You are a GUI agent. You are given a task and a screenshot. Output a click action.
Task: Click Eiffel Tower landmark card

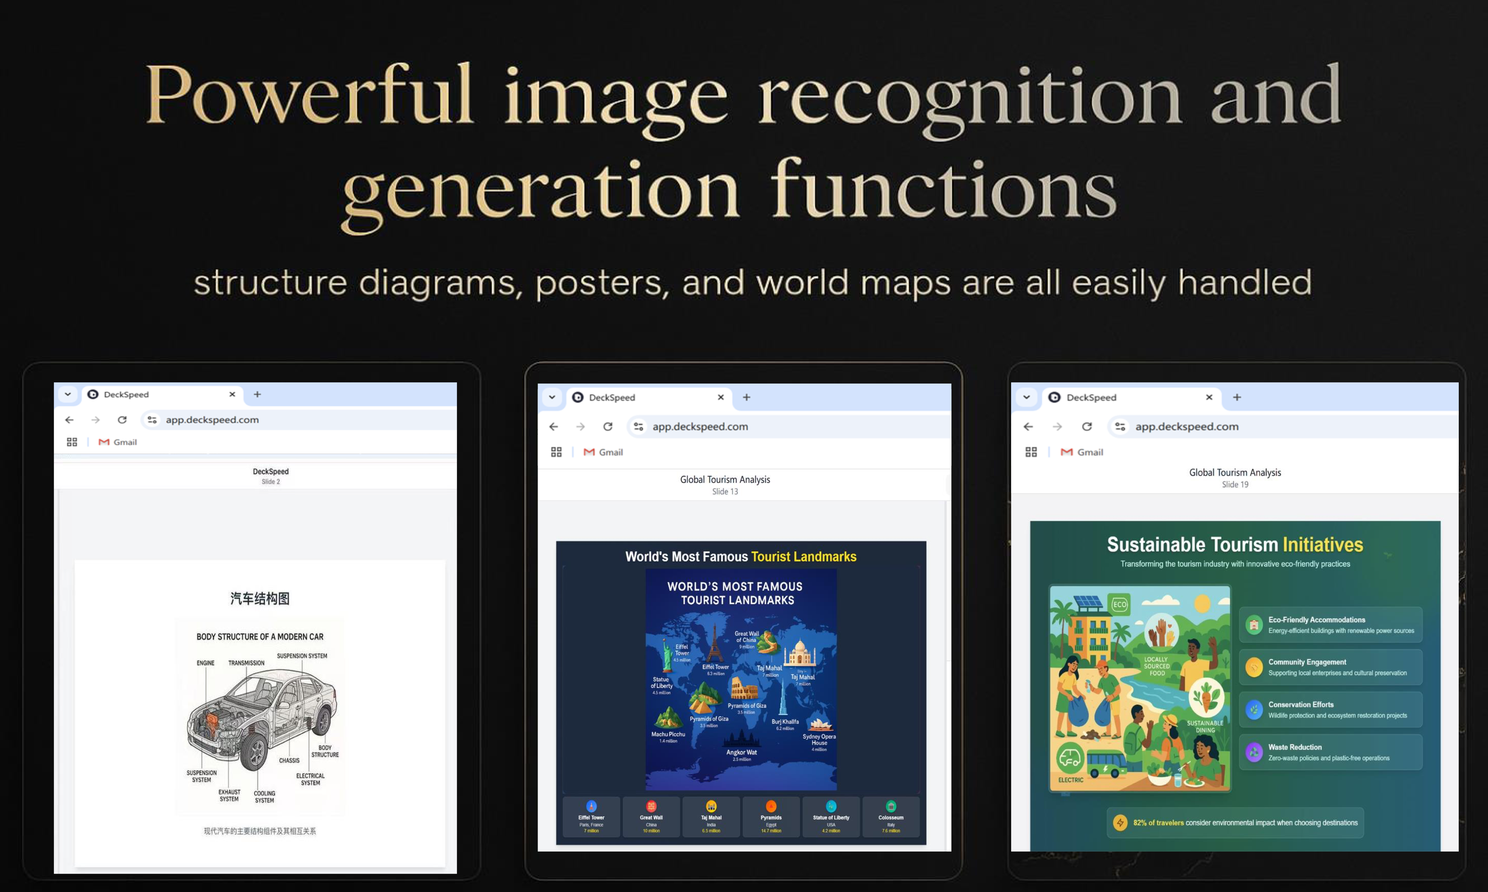click(x=591, y=817)
